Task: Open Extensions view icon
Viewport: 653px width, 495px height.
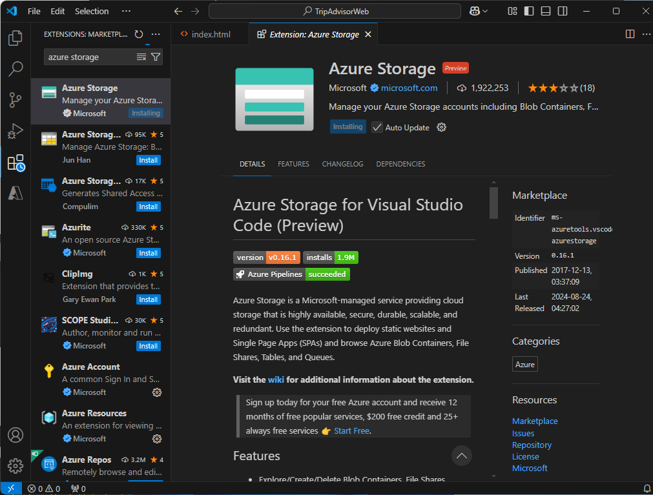Action: click(16, 162)
